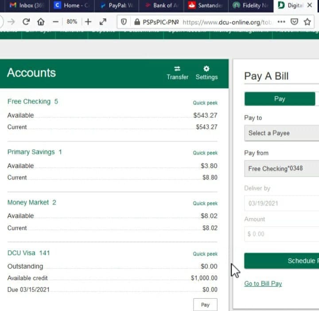Viewport: 319px width, 311px height.
Task: Switch to the PayPal browser tab
Action: click(x=117, y=6)
